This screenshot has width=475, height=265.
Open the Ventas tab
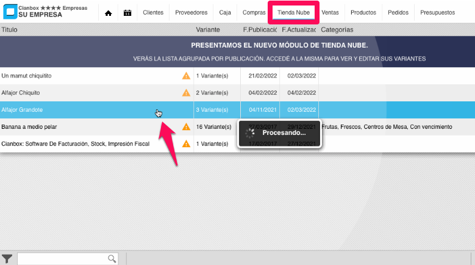330,12
